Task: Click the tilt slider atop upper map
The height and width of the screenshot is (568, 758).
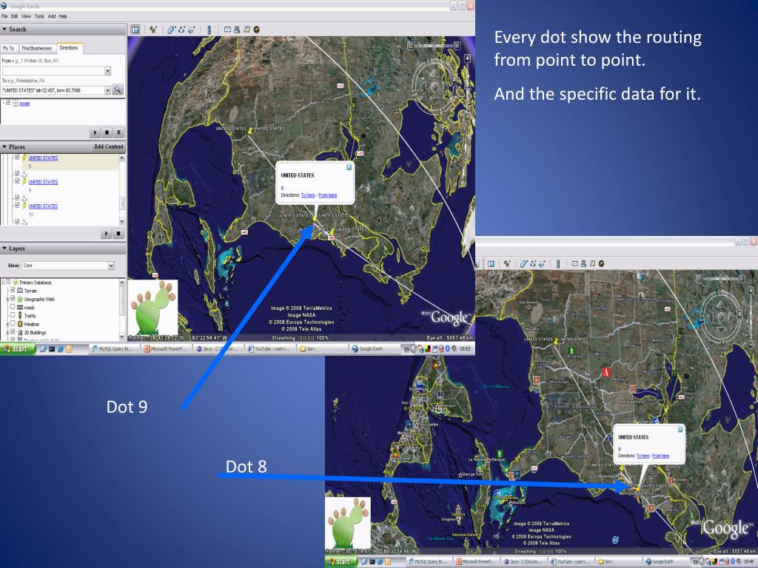Action: pos(434,46)
